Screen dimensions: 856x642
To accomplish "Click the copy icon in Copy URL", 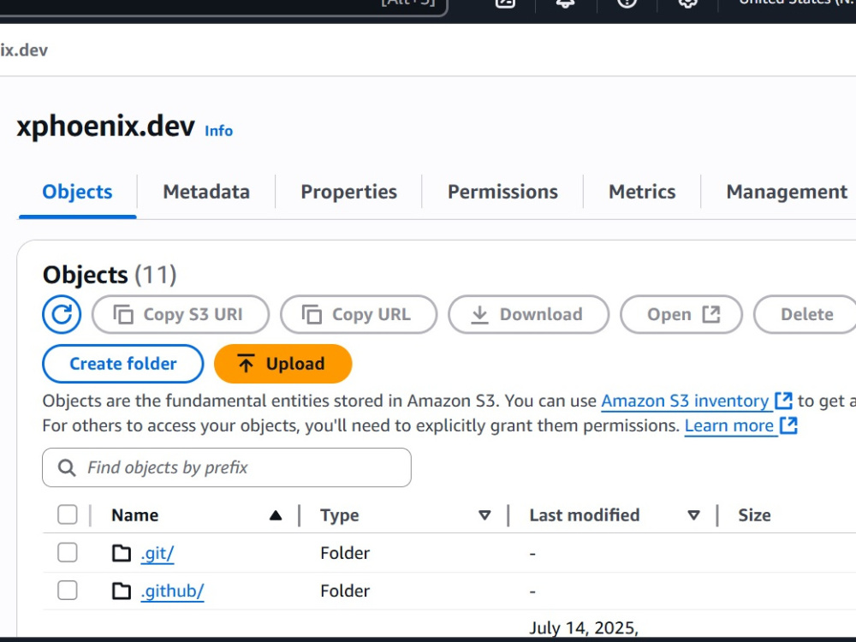I will click(312, 315).
